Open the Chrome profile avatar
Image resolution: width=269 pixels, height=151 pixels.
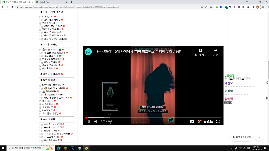[257, 7]
